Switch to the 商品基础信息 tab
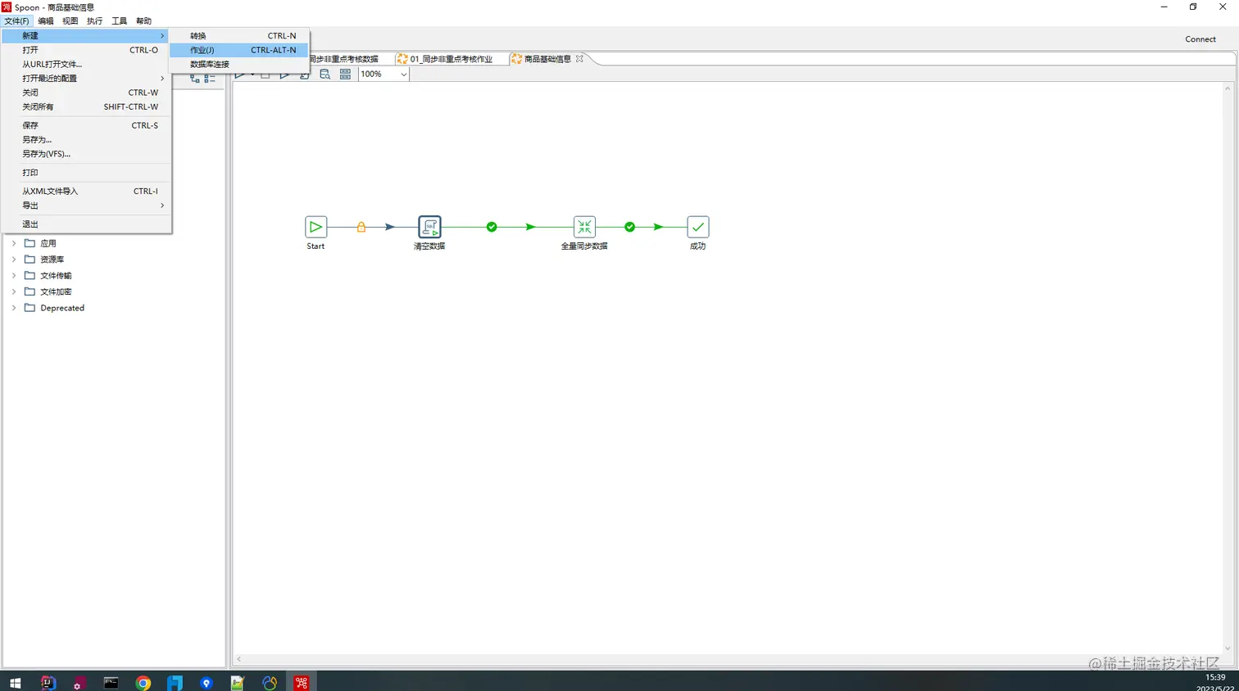 pyautogui.click(x=547, y=59)
